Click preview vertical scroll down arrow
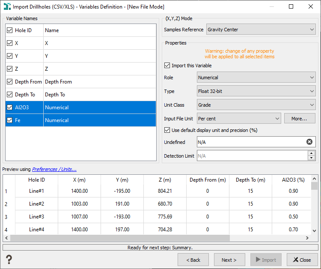The width and height of the screenshot is (321, 269). click(315, 231)
